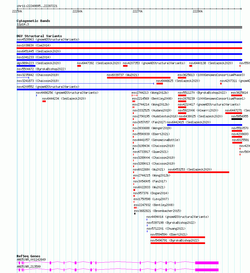The height and width of the screenshot is (273, 250).
Task: Select the nsv2790195 (Huddleston2016) label
Action: coord(155,117)
